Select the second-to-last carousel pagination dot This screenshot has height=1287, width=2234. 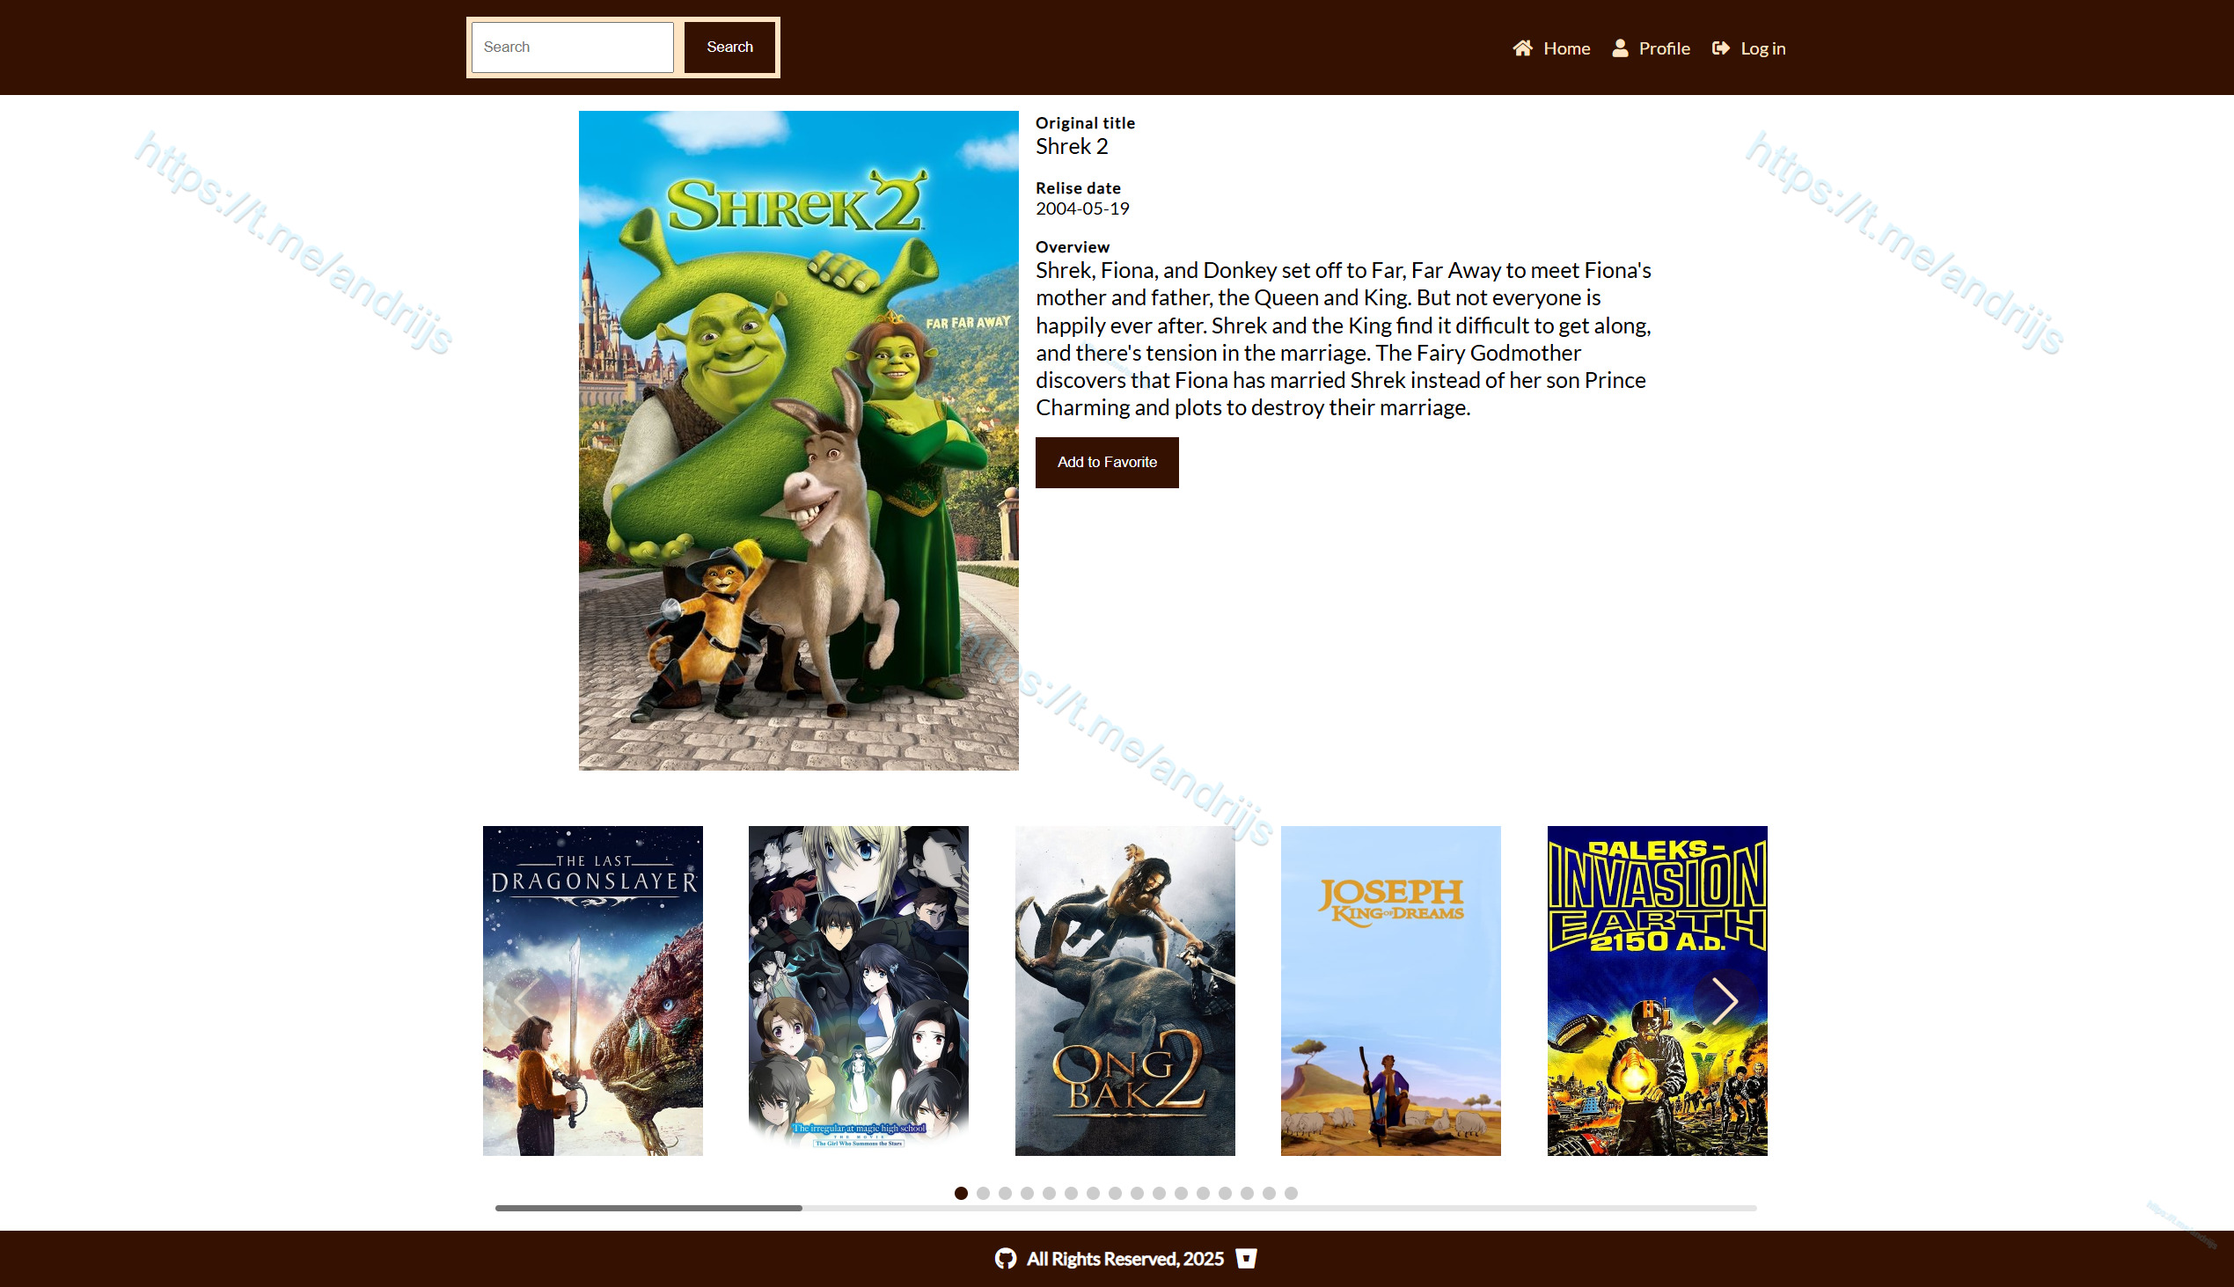[1269, 1193]
